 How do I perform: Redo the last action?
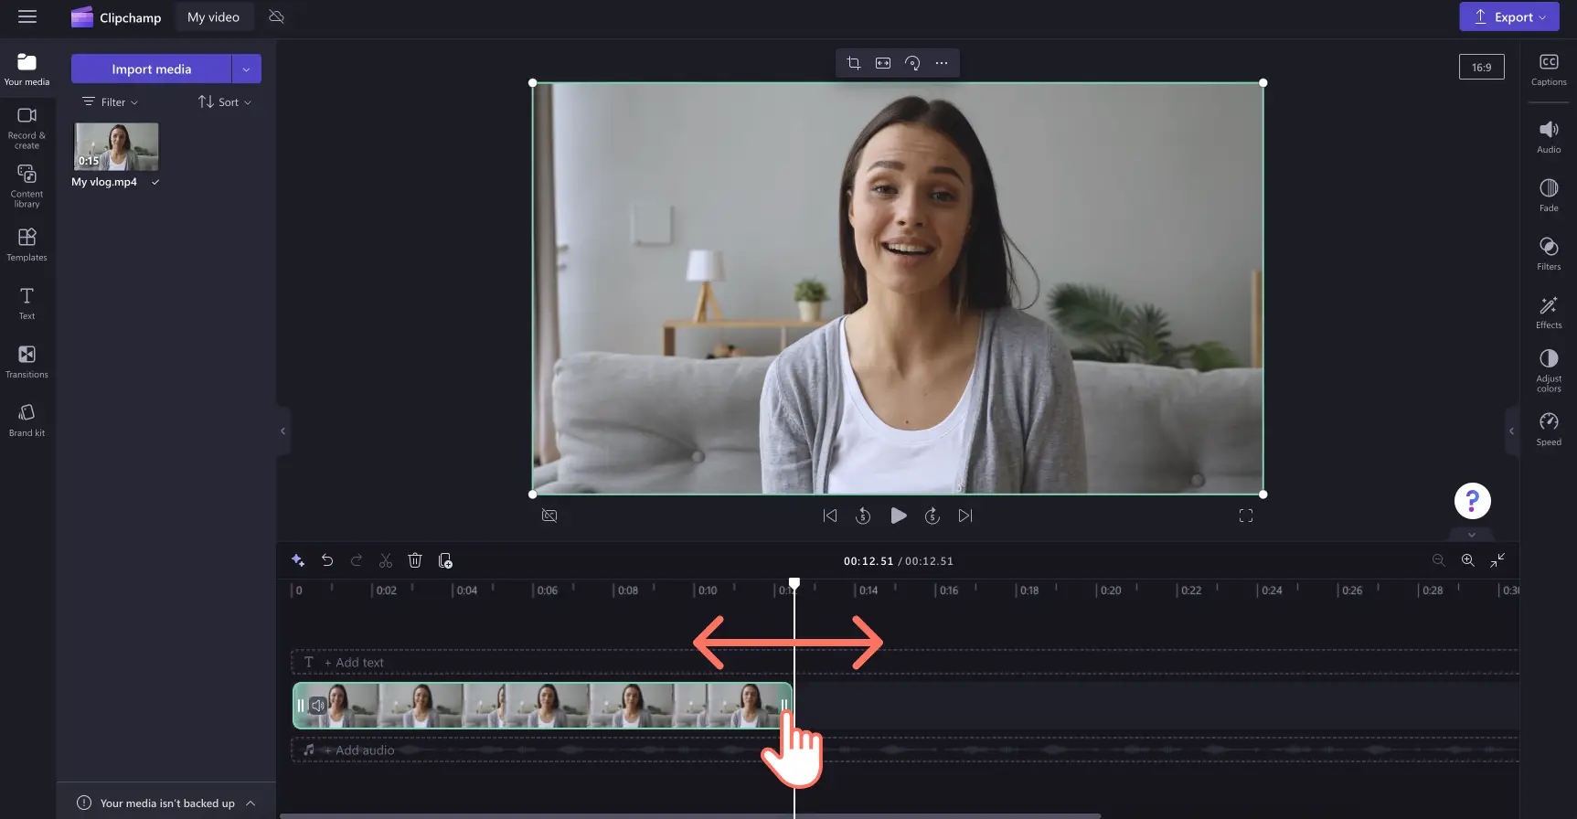(357, 560)
